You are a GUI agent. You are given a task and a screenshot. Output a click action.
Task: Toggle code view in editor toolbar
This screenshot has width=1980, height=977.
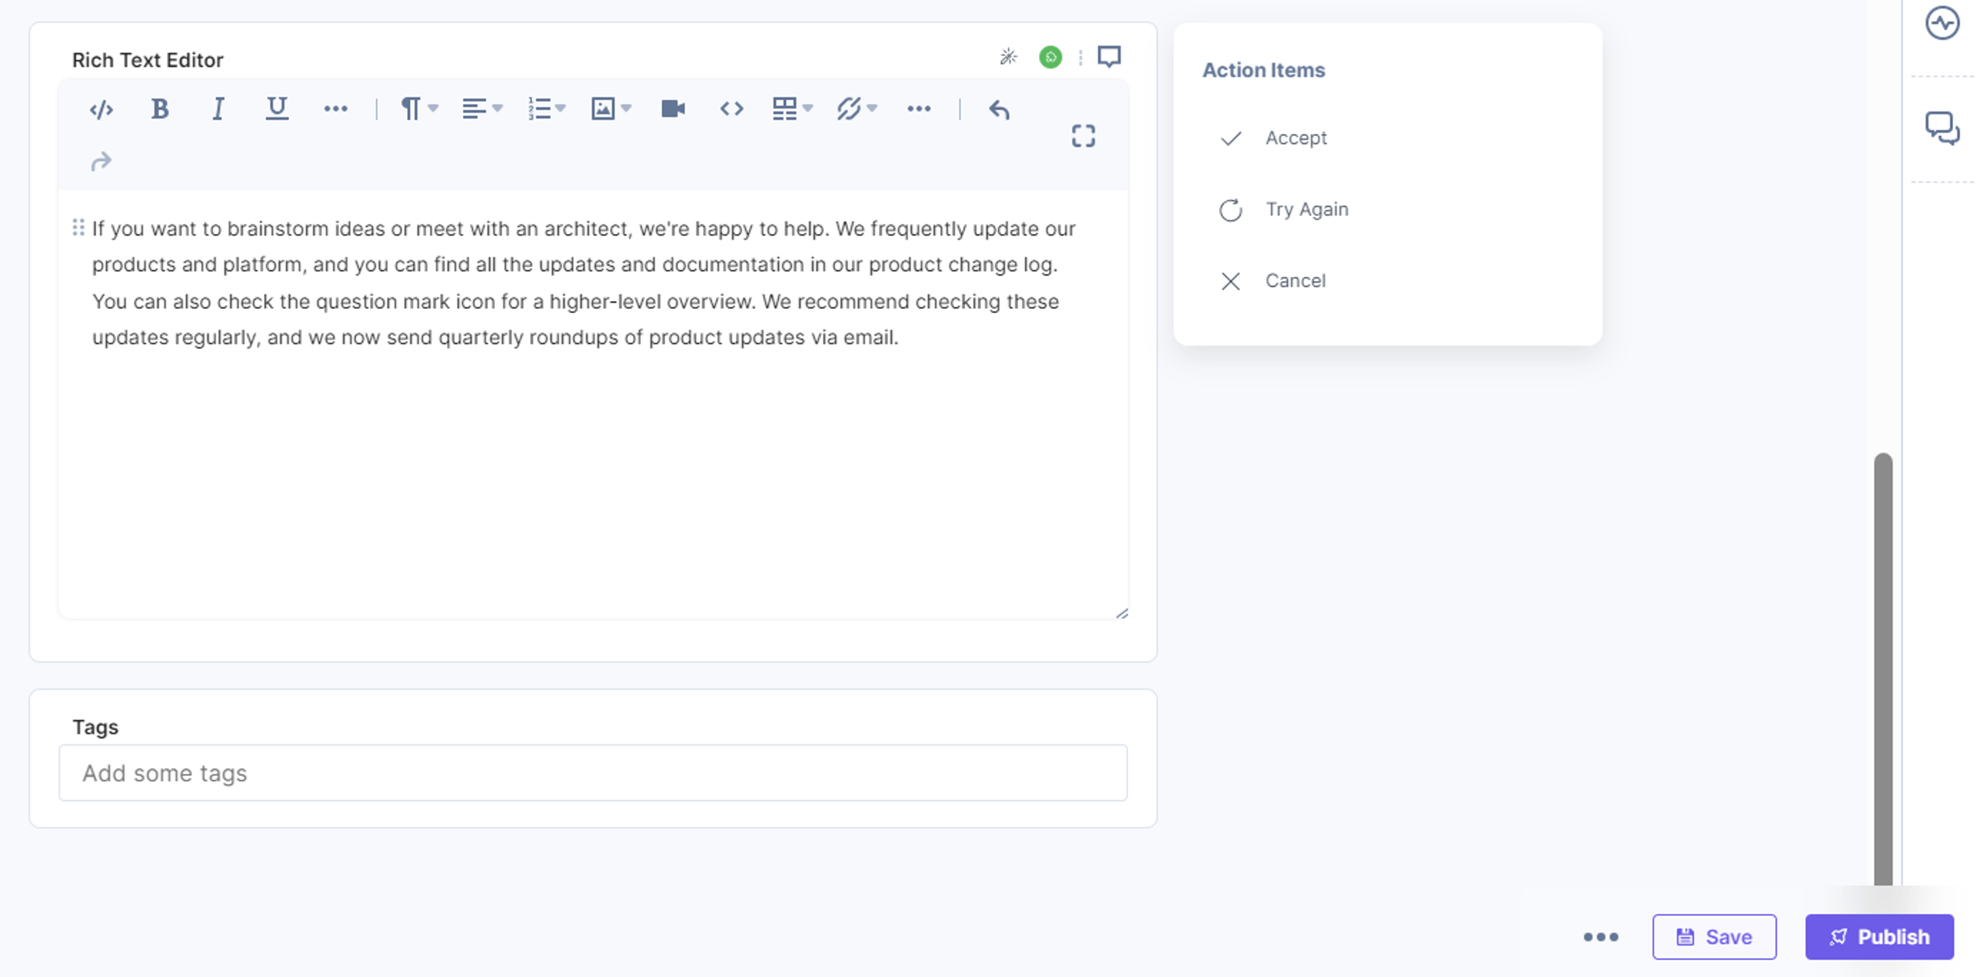102,109
